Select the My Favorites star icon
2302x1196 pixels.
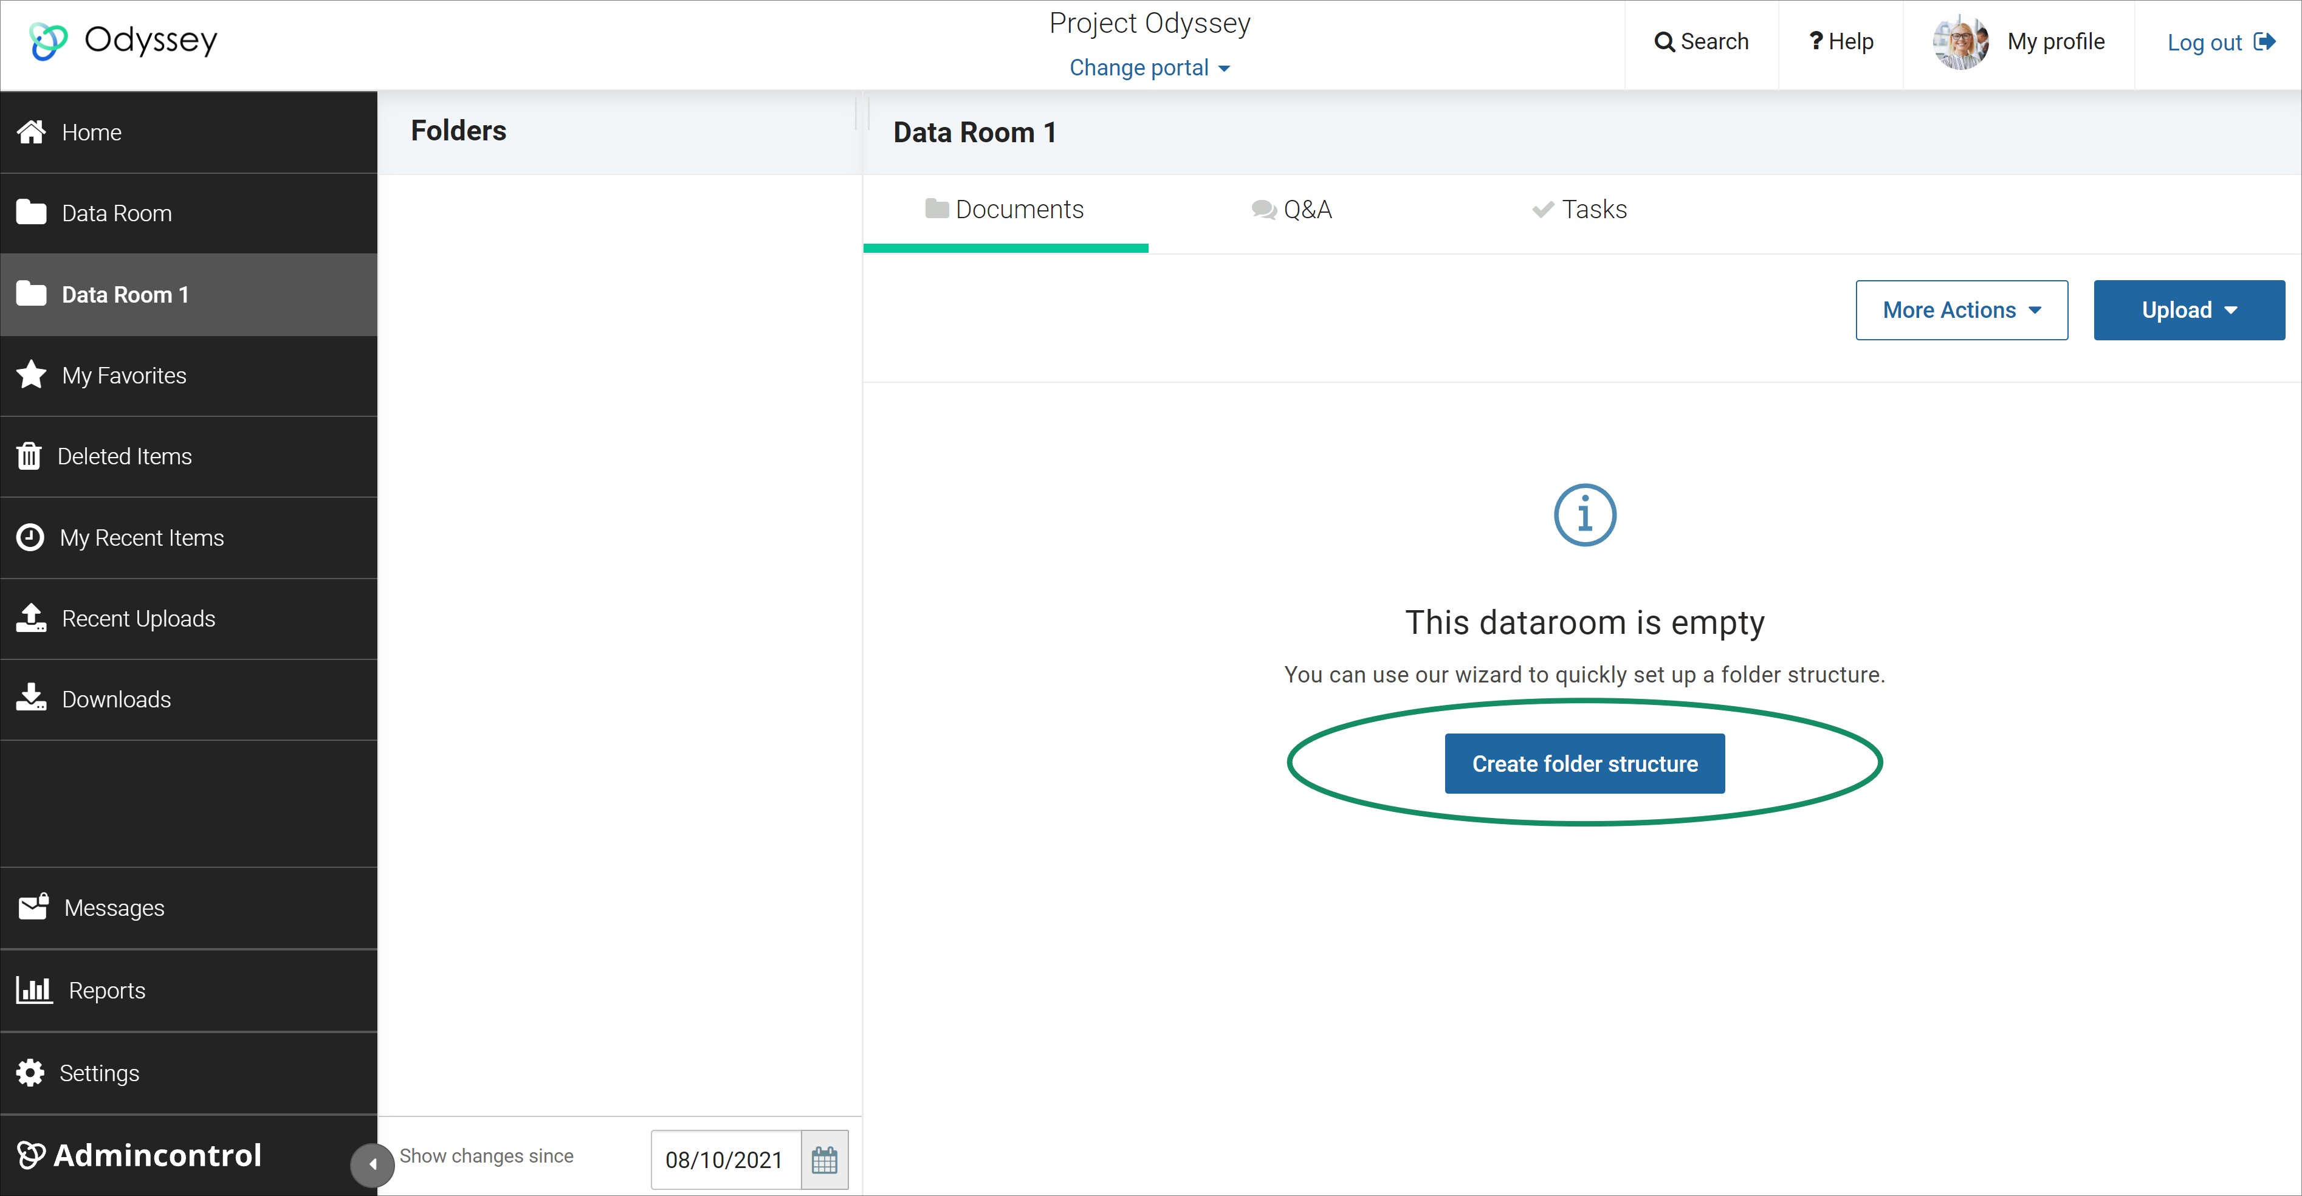[x=31, y=374]
